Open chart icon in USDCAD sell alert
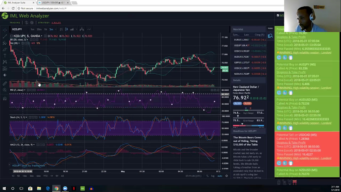This screenshot has height=192, width=341. point(279,163)
